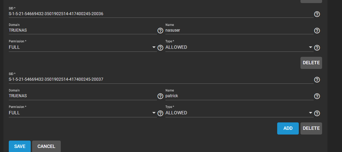Save the ACL changes
The width and height of the screenshot is (342, 152).
click(20, 146)
